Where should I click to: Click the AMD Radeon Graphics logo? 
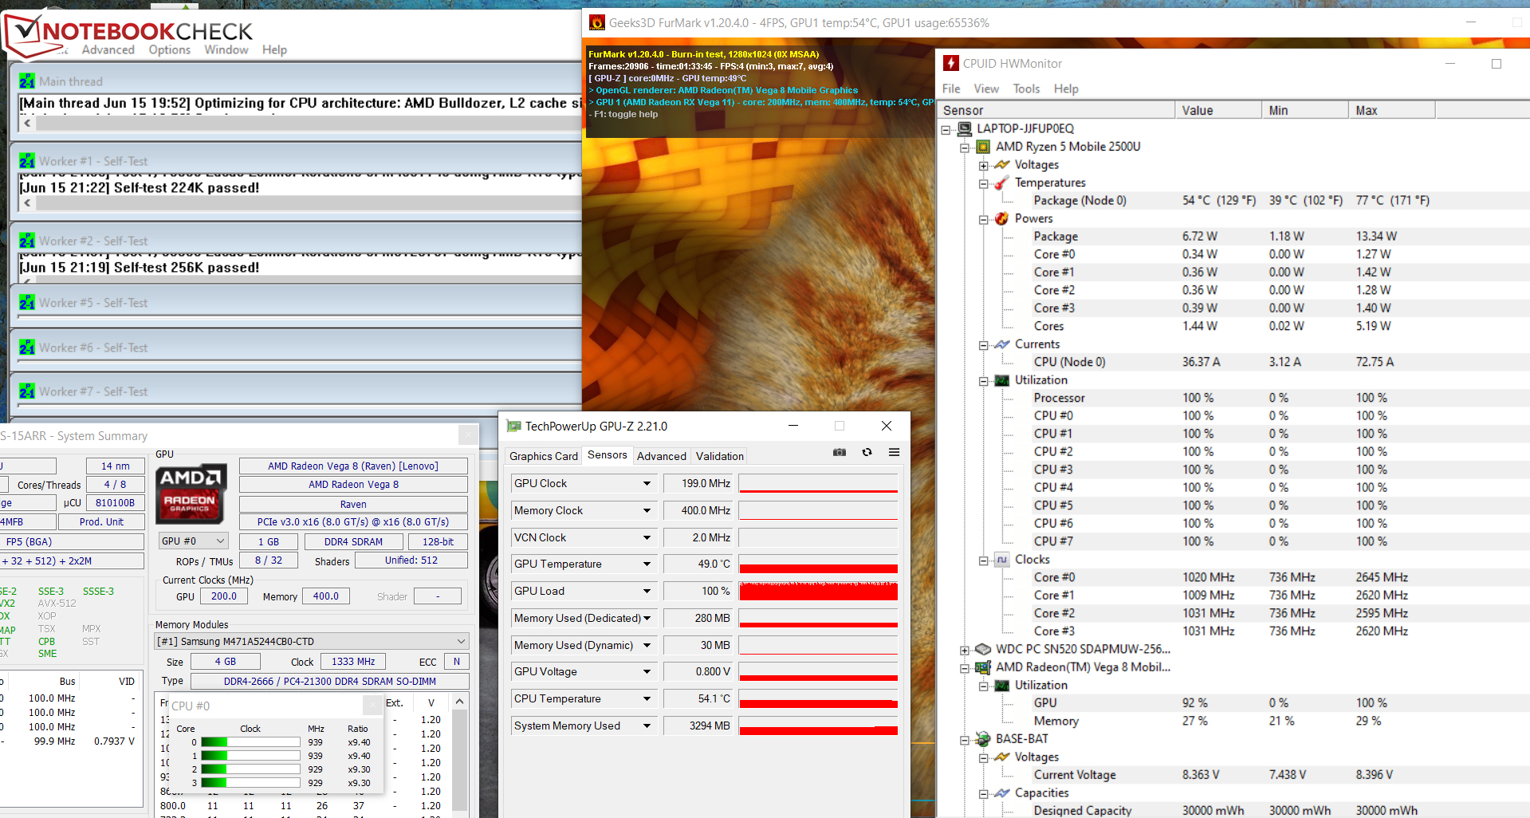click(x=191, y=494)
